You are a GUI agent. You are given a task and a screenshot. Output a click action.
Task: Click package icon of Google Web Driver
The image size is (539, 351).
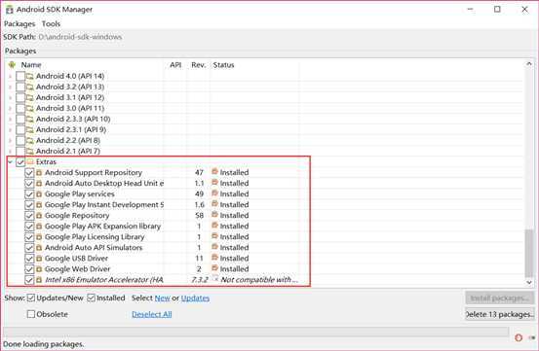[39, 269]
